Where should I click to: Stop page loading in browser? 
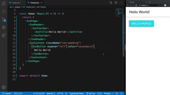pos(133,5)
